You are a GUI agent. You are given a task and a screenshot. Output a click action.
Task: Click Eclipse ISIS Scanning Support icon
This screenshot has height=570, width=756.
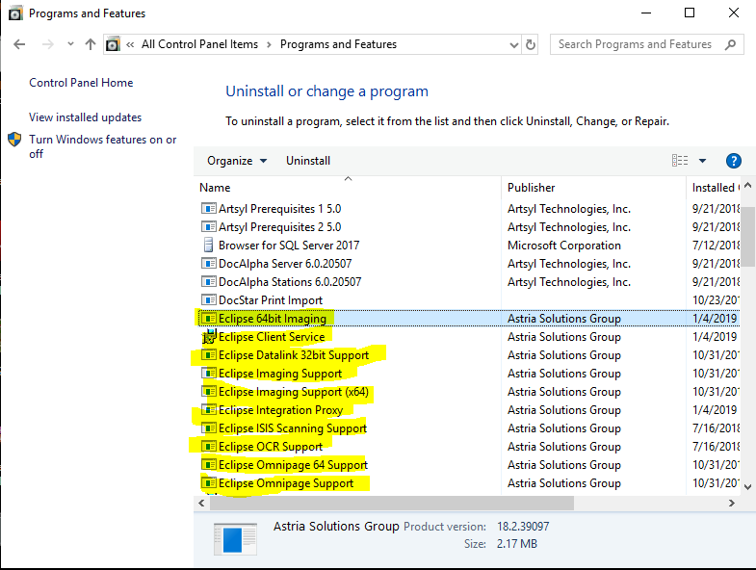click(208, 428)
